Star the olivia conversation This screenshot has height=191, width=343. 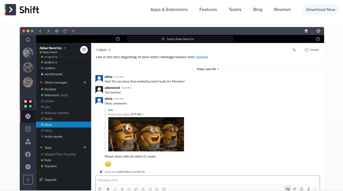click(109, 50)
